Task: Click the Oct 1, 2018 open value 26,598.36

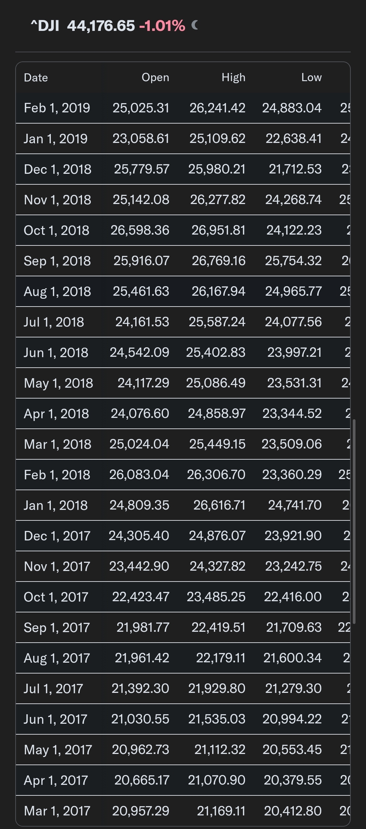Action: coord(140,231)
